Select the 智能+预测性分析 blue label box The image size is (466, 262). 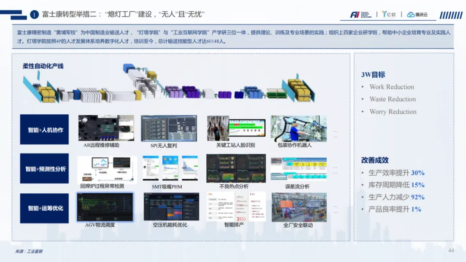coord(44,168)
